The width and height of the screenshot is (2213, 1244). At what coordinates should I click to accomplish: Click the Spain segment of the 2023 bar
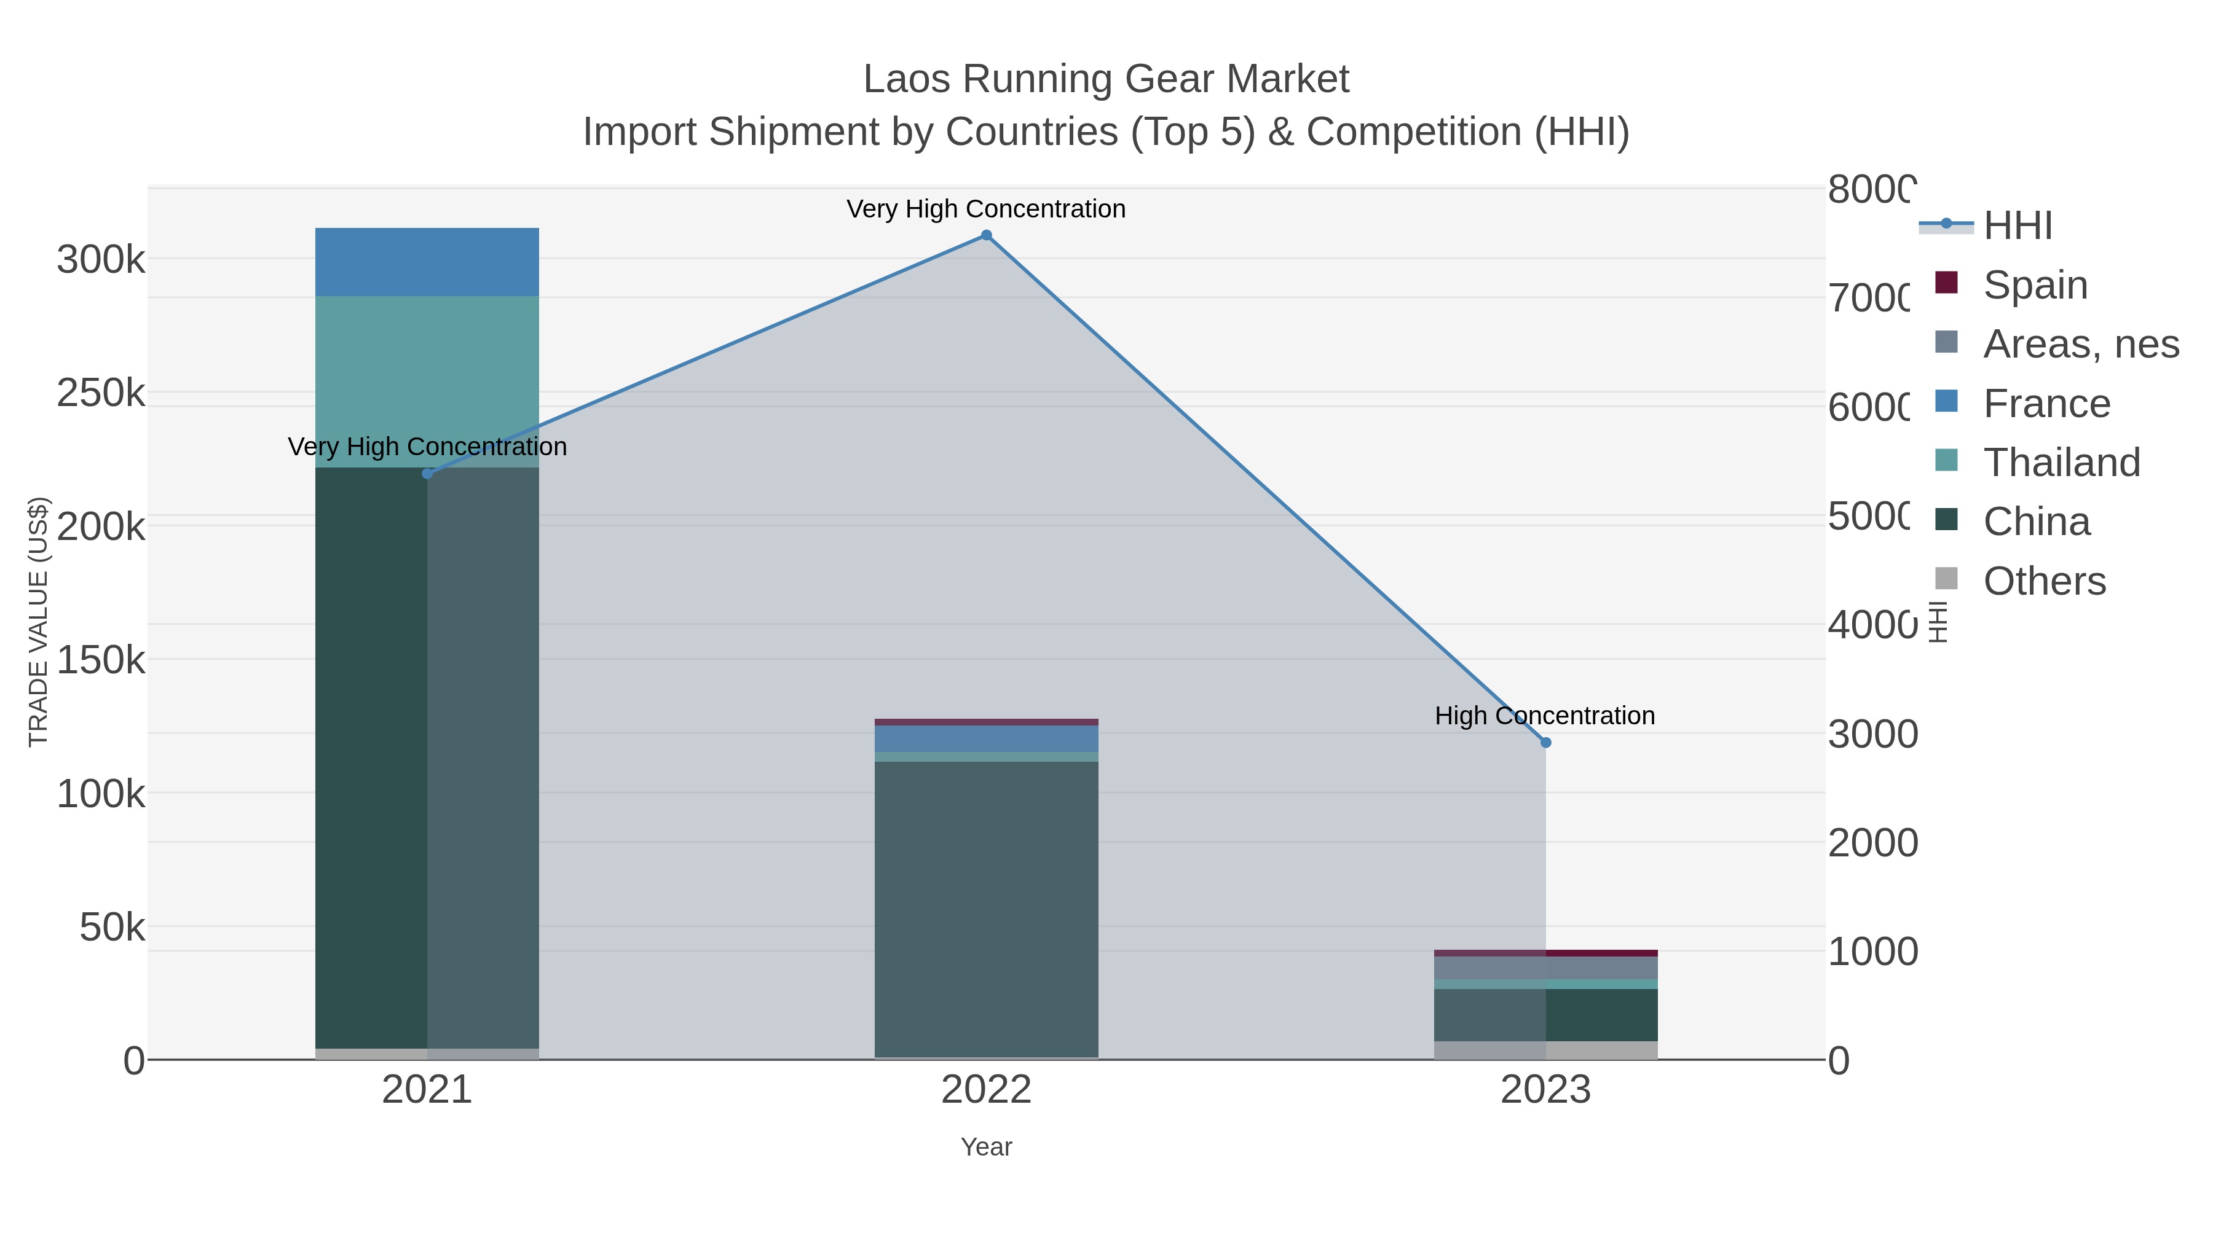(x=1545, y=953)
